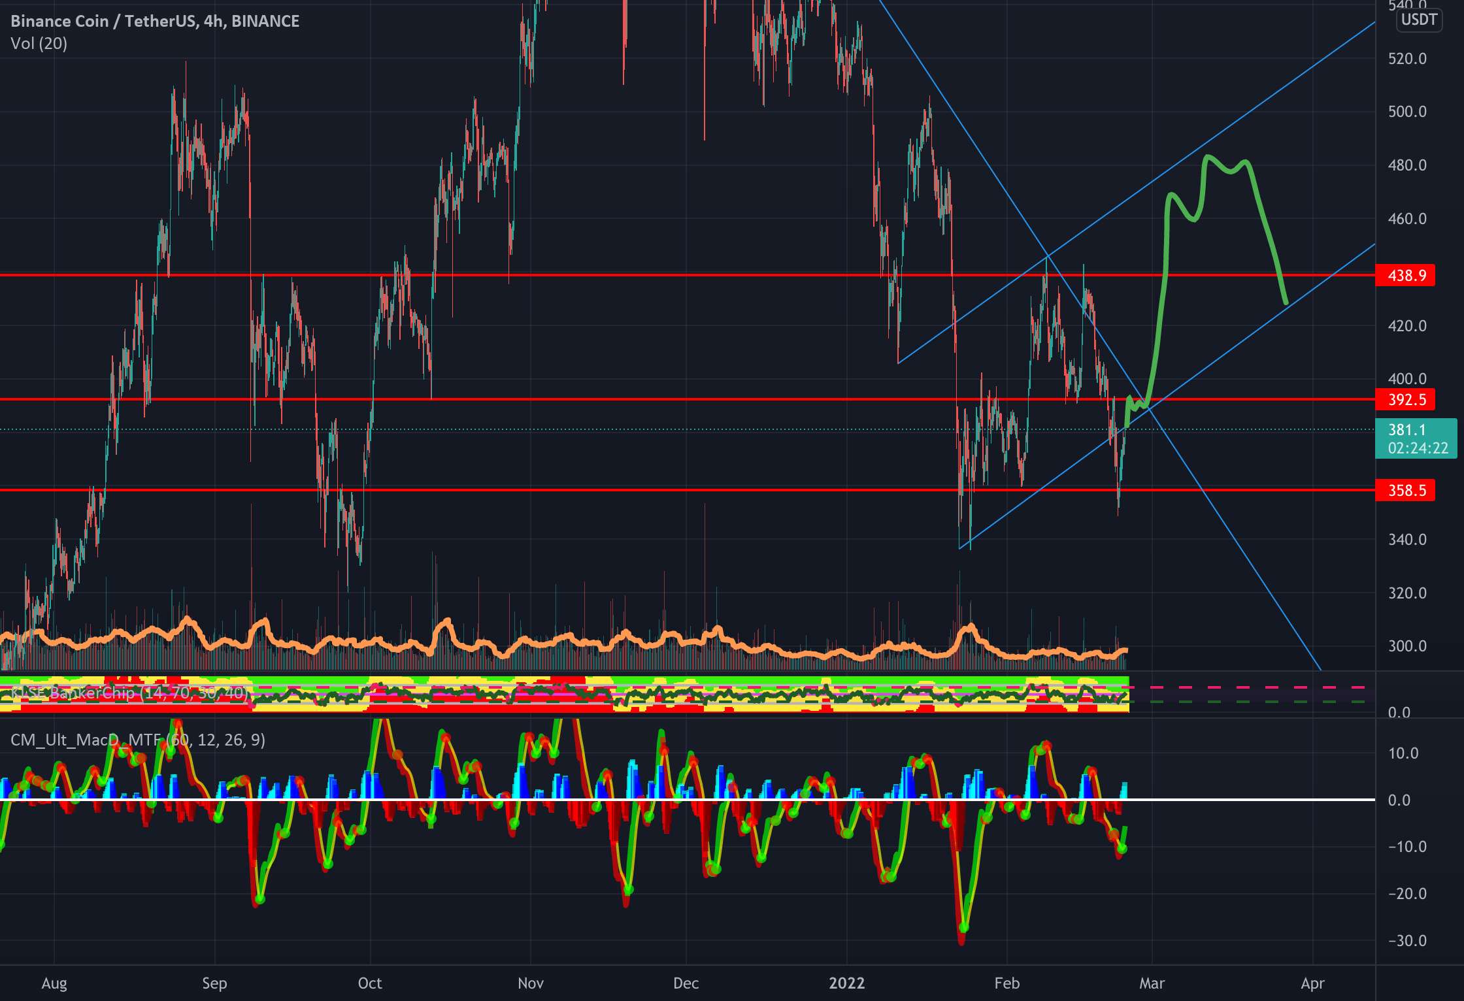This screenshot has height=1001, width=1464.
Task: Click the MACD 10.0 axis value
Action: [1403, 753]
